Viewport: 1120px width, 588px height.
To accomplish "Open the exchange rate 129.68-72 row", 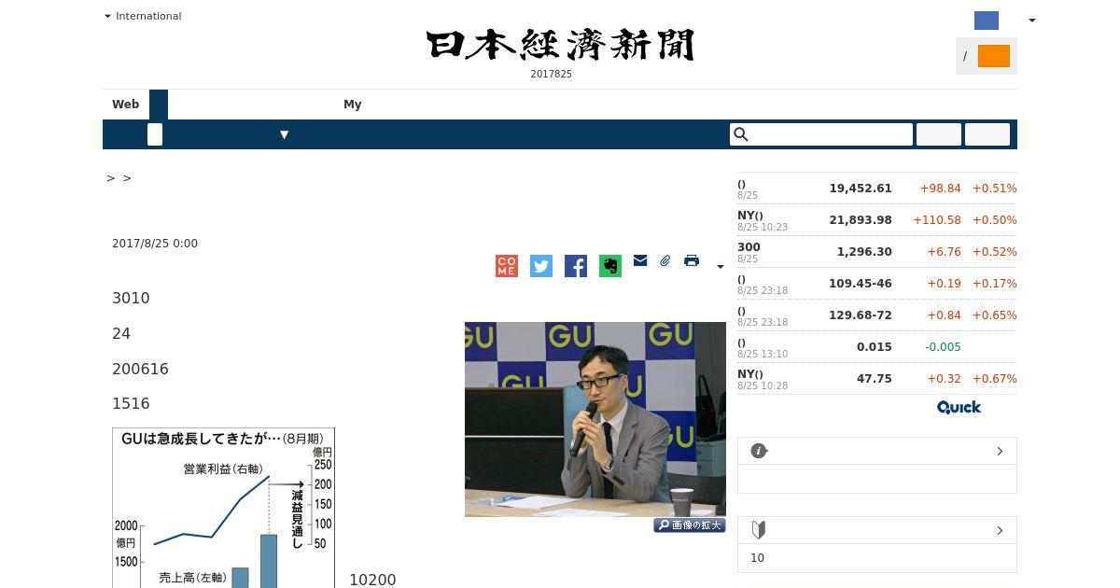I will pos(877,315).
